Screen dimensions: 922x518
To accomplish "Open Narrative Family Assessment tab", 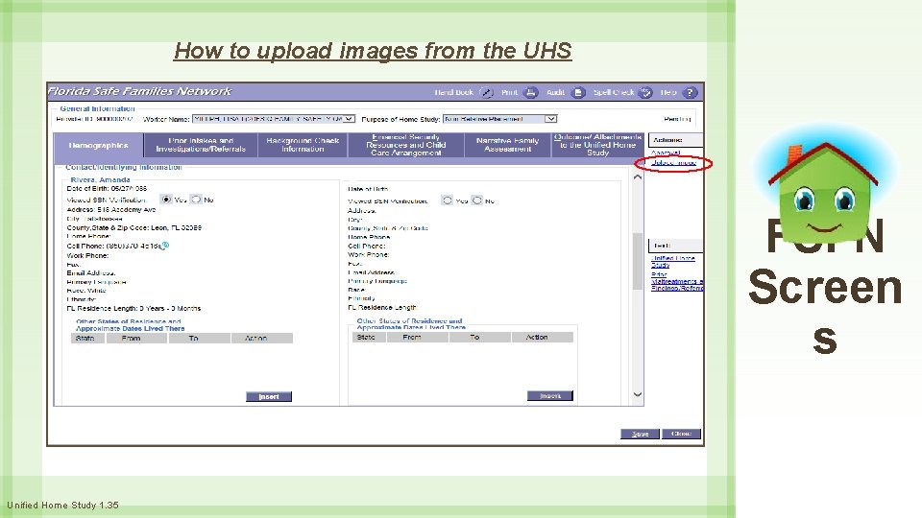I will click(x=507, y=145).
